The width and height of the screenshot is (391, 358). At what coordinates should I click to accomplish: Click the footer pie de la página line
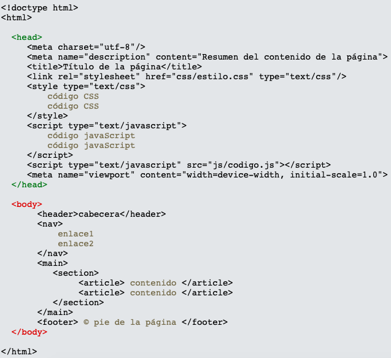pyautogui.click(x=133, y=322)
